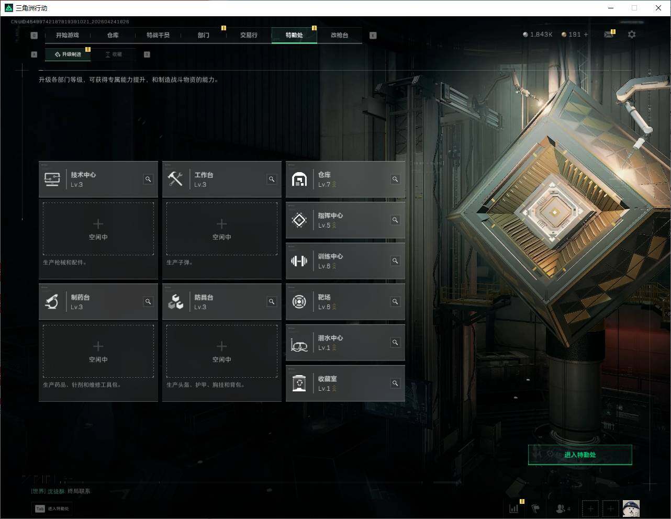Click the magnifier on 技术中心 panel
This screenshot has width=671, height=519.
[x=148, y=179]
